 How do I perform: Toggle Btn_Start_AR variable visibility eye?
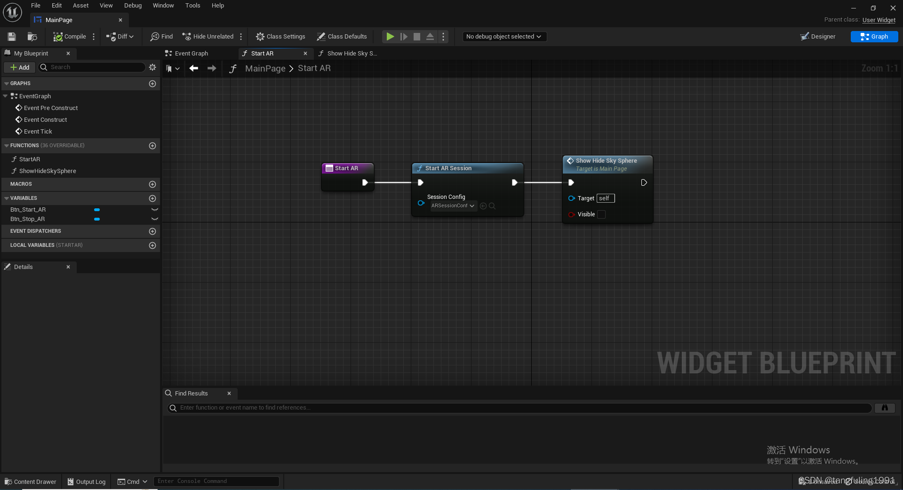pyautogui.click(x=154, y=210)
